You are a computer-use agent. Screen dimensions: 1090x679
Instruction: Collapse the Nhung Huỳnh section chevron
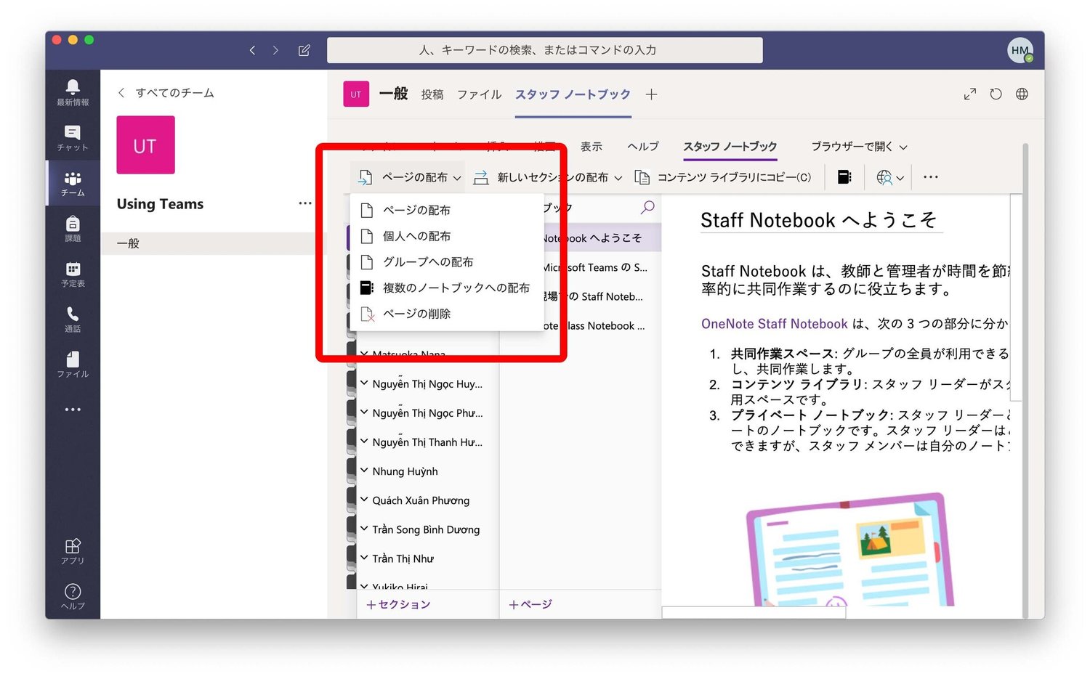point(363,471)
